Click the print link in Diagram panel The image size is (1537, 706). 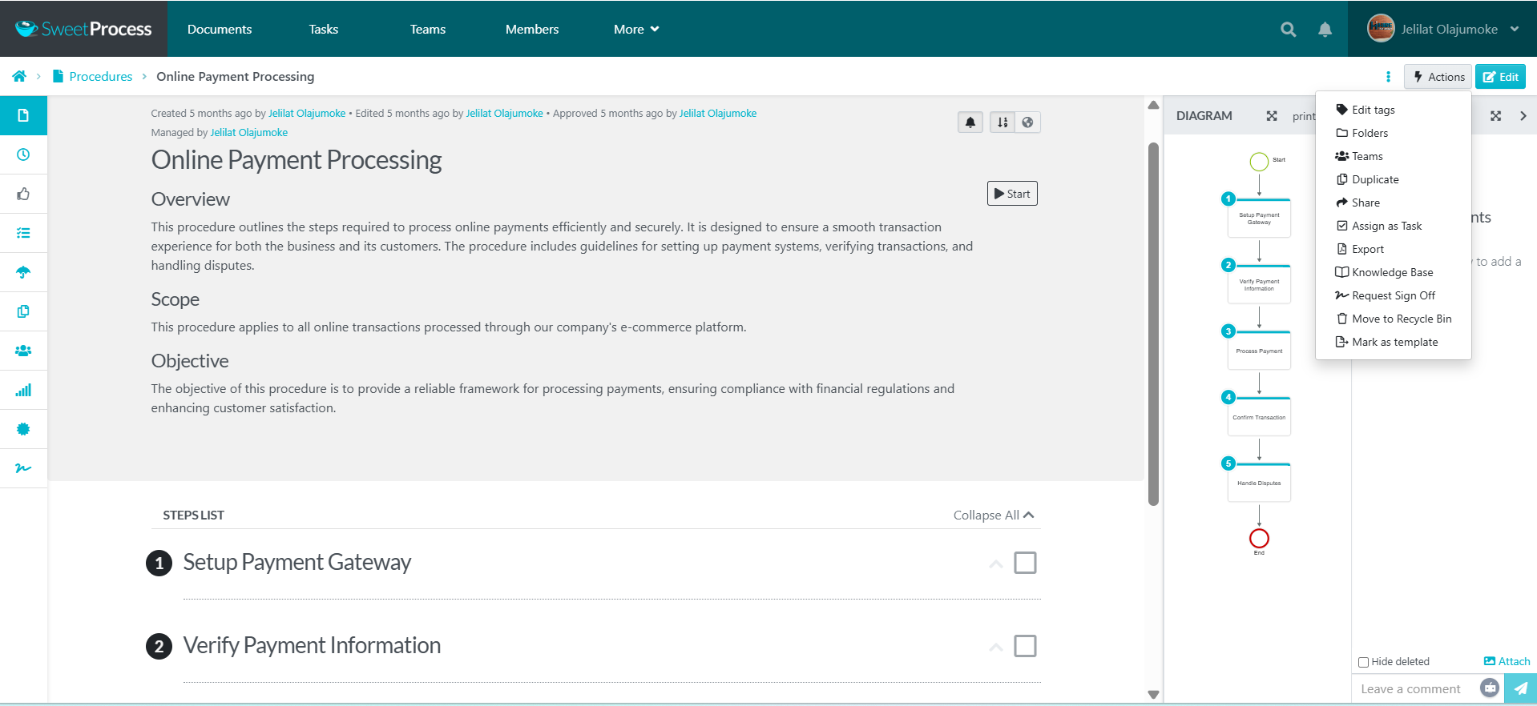1303,116
